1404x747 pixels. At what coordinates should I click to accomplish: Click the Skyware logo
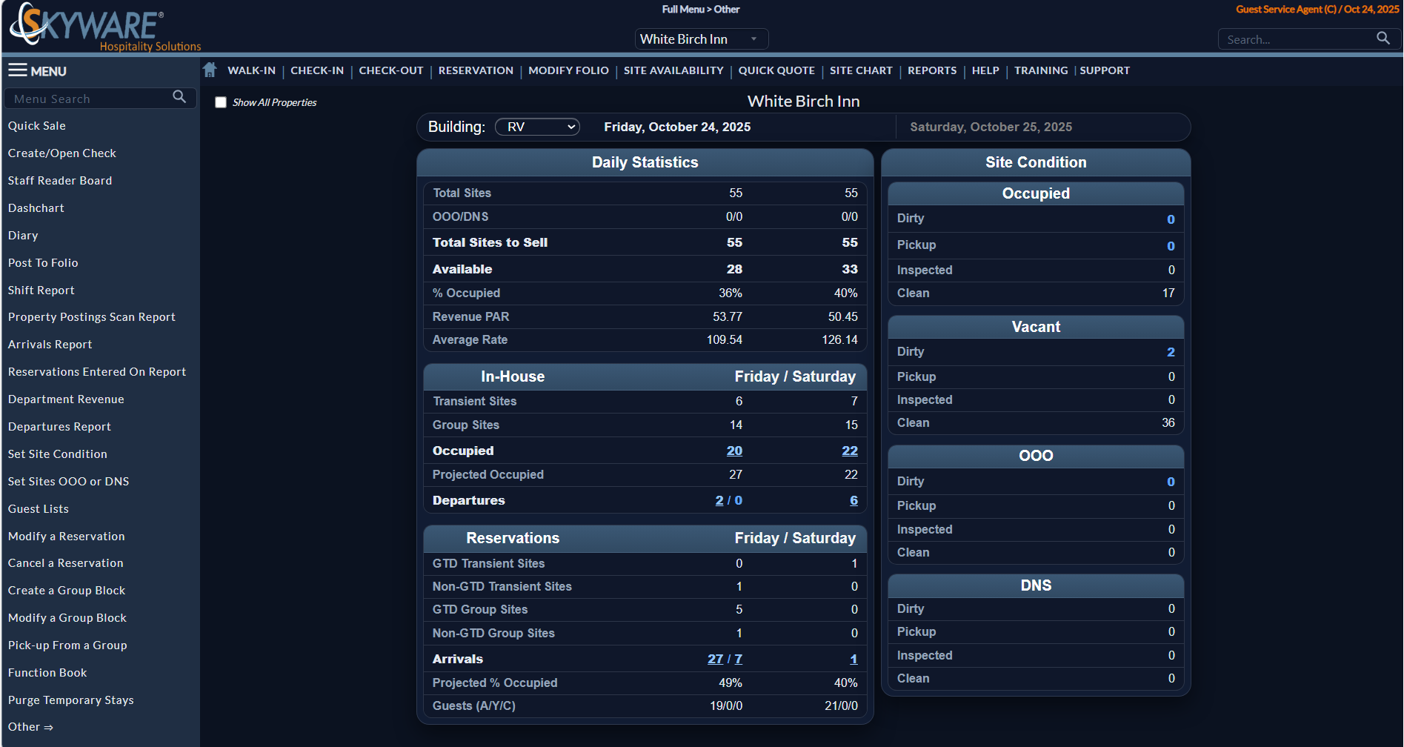coord(89,27)
